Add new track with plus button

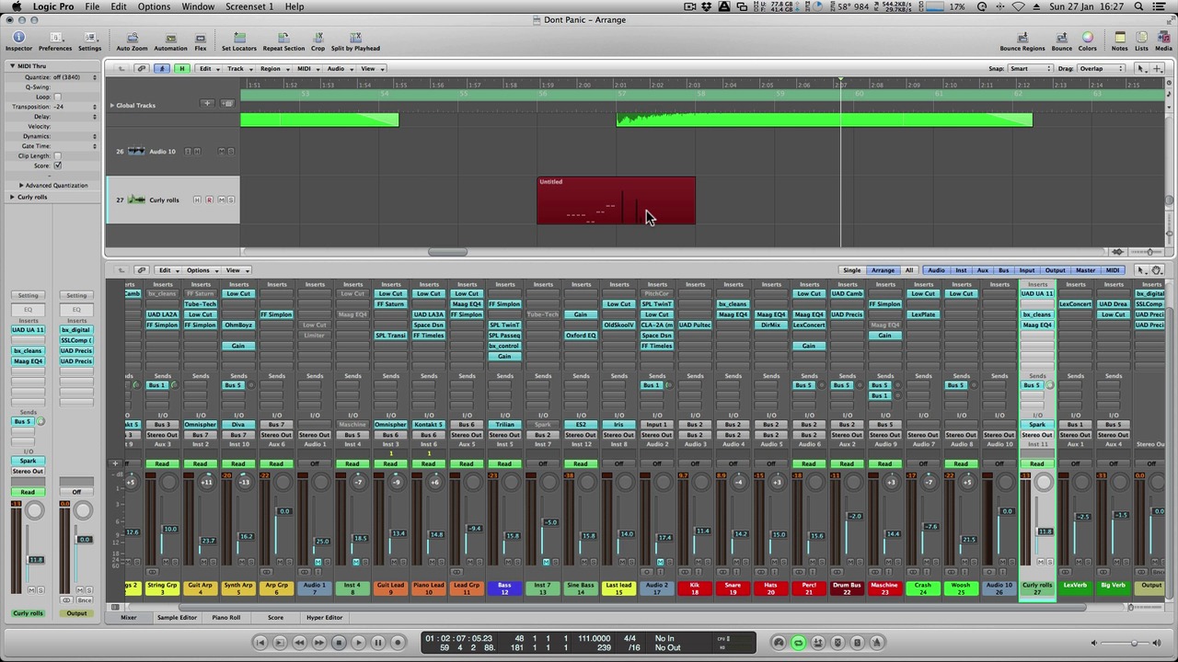click(x=207, y=104)
